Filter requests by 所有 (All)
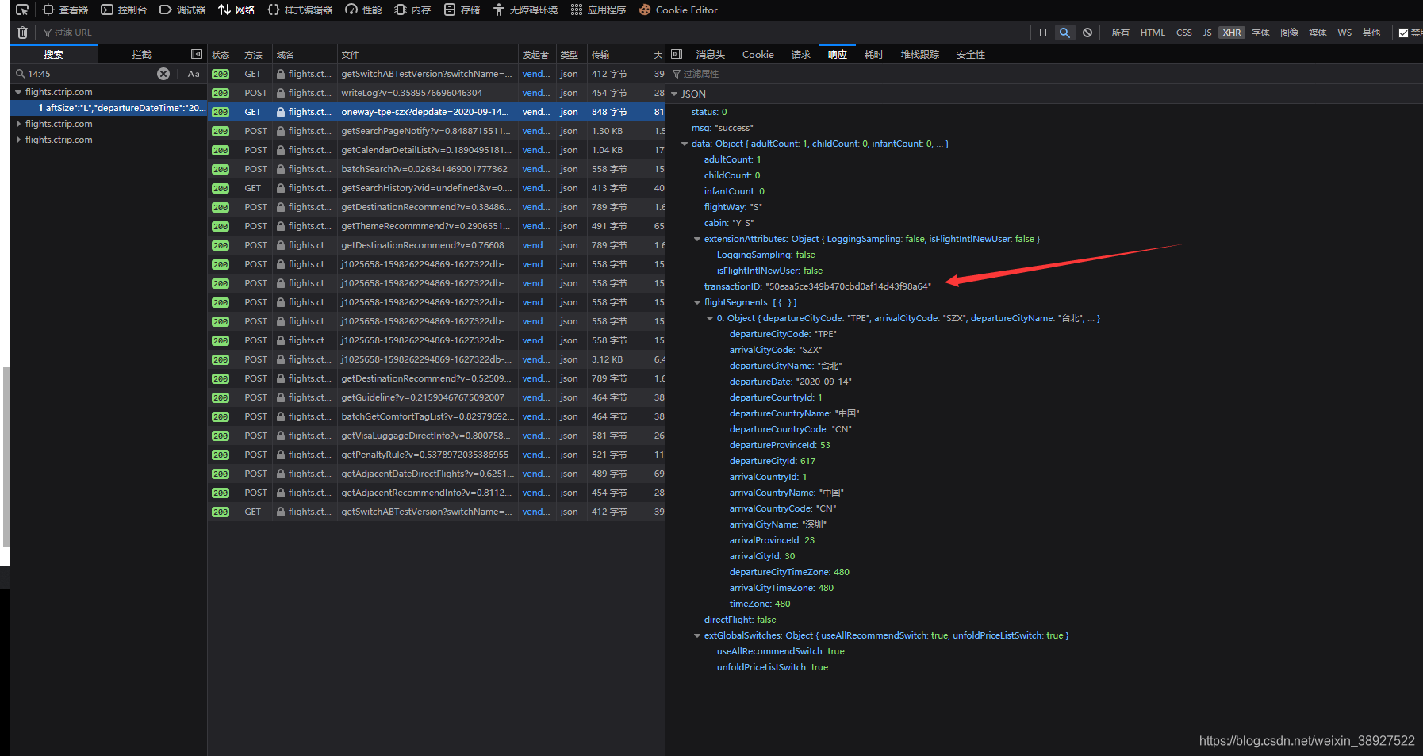The image size is (1423, 756). 1120,33
